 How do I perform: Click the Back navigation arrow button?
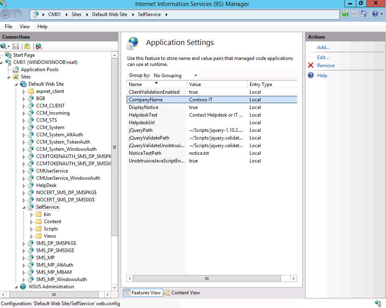pyautogui.click(x=6, y=15)
